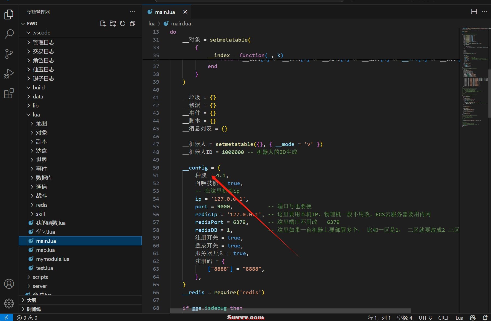Change file encoding UTF-8
Image resolution: width=491 pixels, height=321 pixels.
point(425,318)
